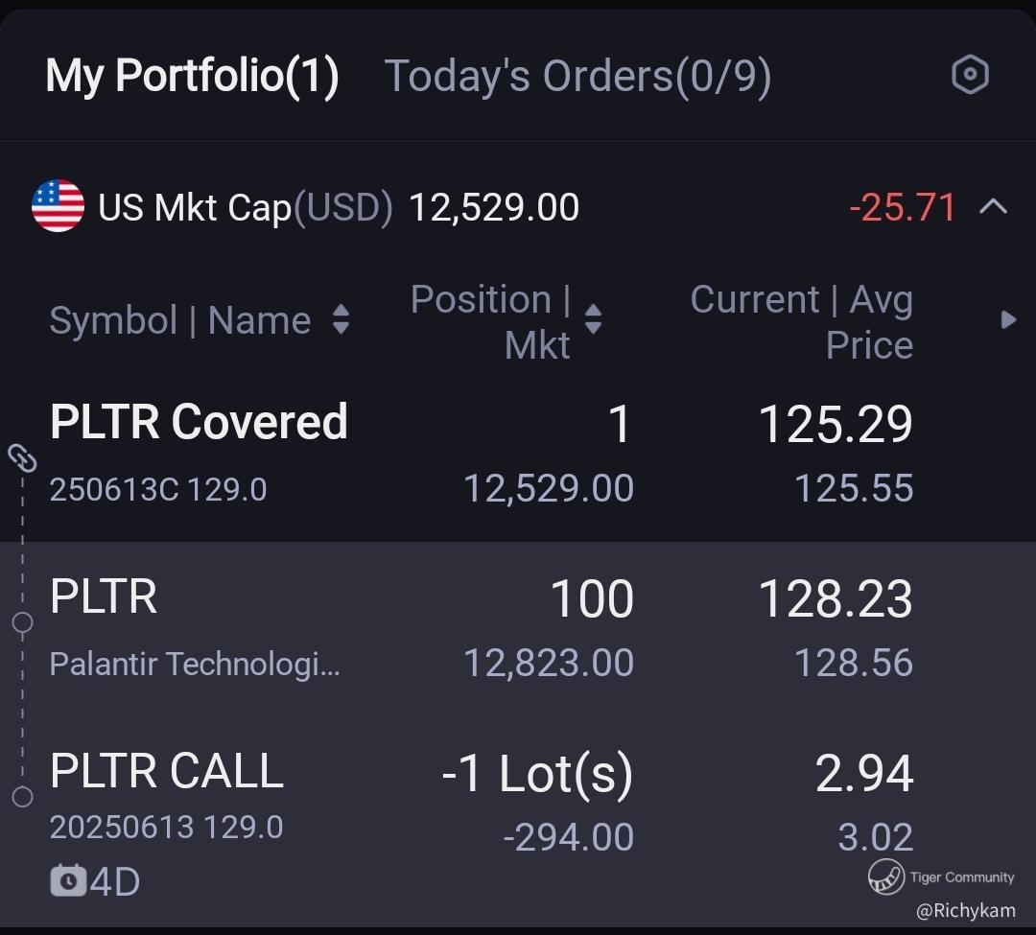Click the 4D expiry clock icon

click(x=68, y=880)
